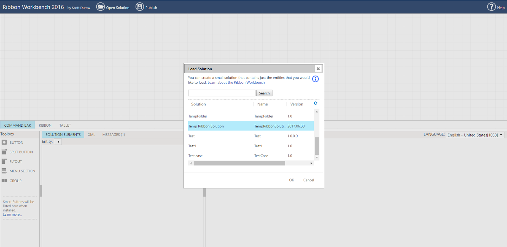Open the Entity dropdown
Viewport: 507px width, 247px height.
(58, 142)
